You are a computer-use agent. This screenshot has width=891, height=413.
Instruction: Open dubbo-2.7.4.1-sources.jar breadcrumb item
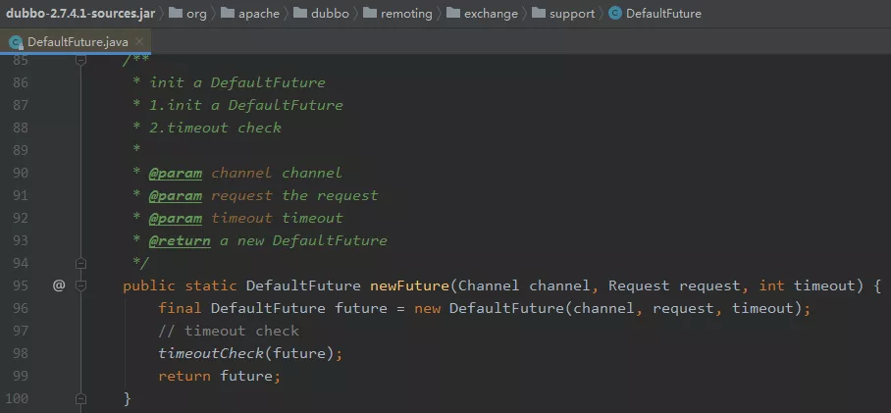(x=80, y=13)
